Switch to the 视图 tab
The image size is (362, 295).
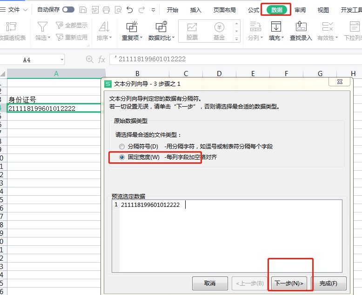pos(323,10)
